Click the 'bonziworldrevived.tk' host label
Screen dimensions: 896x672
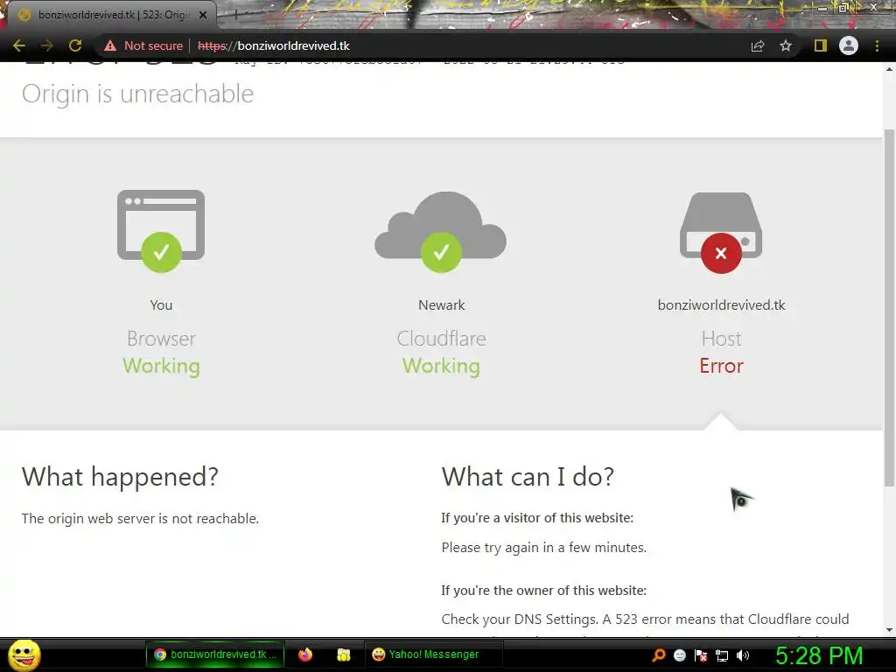[722, 305]
